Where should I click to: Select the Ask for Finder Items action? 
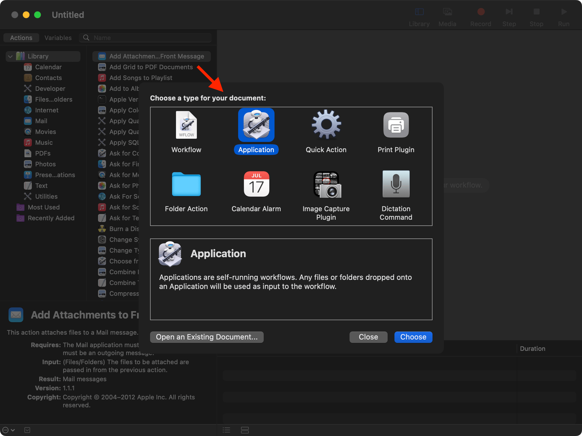click(118, 164)
